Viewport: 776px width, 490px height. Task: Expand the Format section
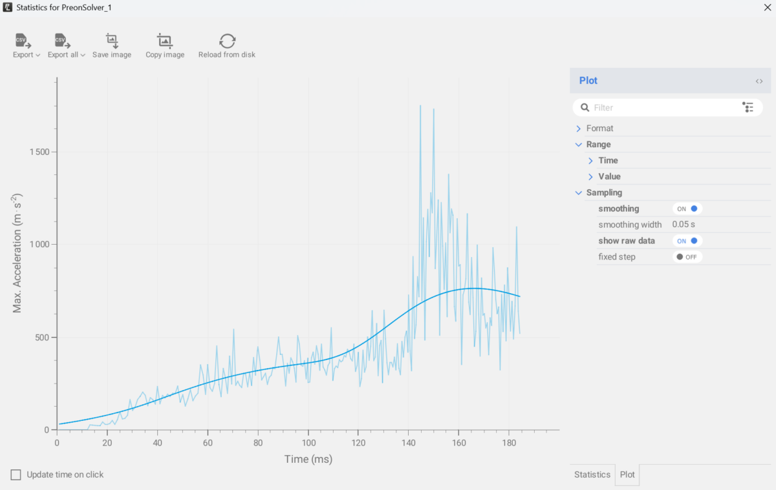579,128
